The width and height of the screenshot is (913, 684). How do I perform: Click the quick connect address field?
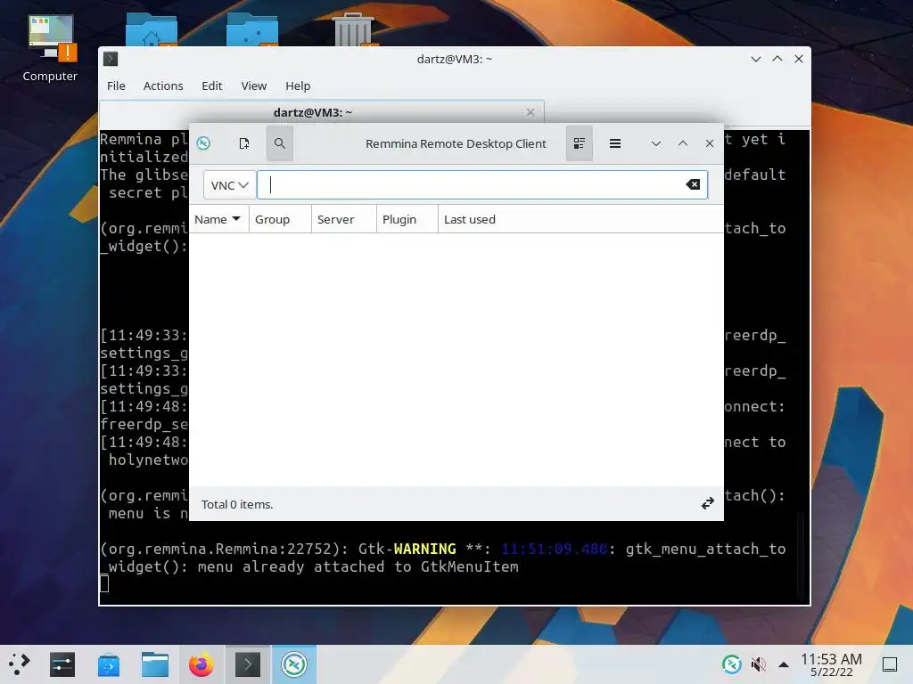point(482,185)
